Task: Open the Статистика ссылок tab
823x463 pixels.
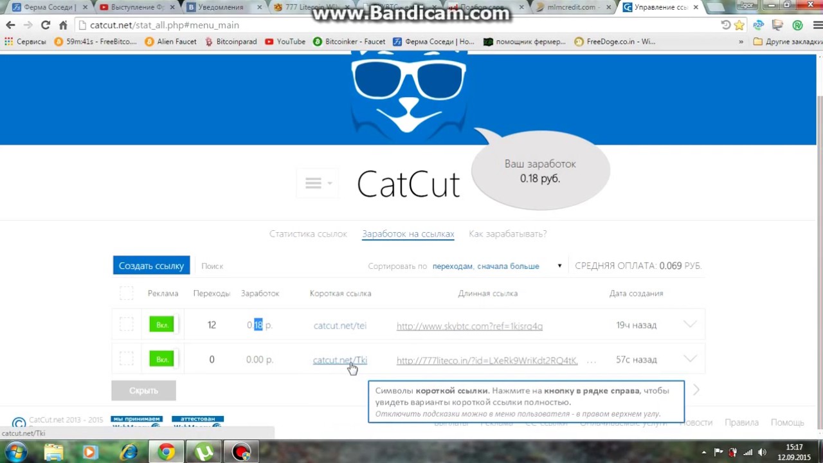Action: point(308,234)
